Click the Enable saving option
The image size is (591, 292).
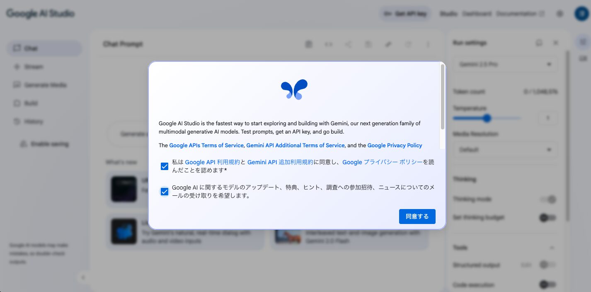[x=44, y=144]
